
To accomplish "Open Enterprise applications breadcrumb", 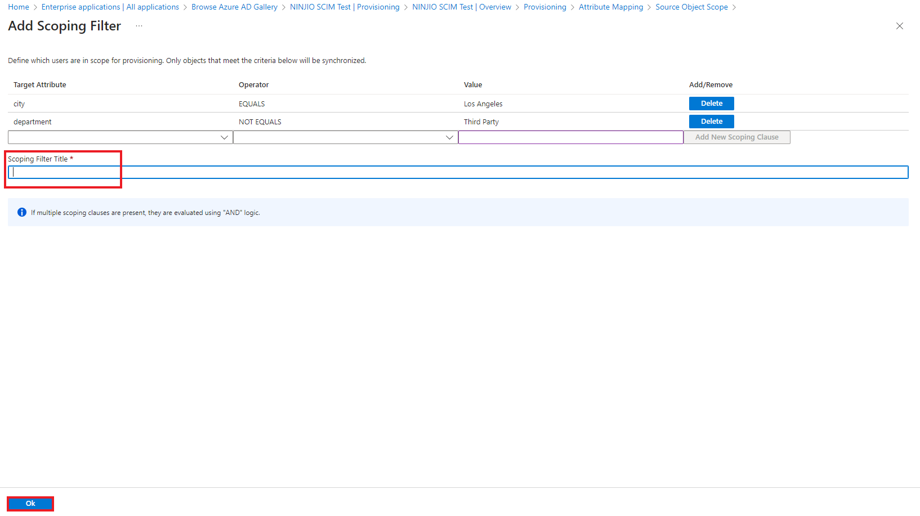I will [x=110, y=7].
